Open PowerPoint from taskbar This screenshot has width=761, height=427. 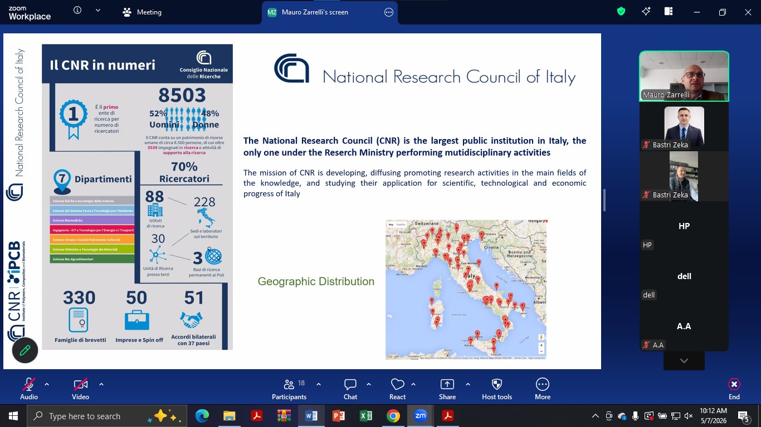339,416
